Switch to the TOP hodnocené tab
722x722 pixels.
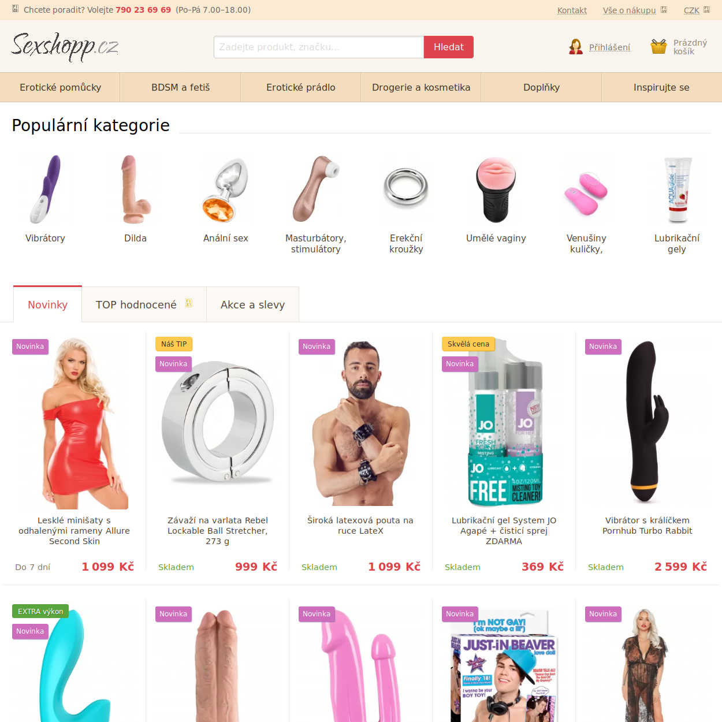tap(144, 304)
